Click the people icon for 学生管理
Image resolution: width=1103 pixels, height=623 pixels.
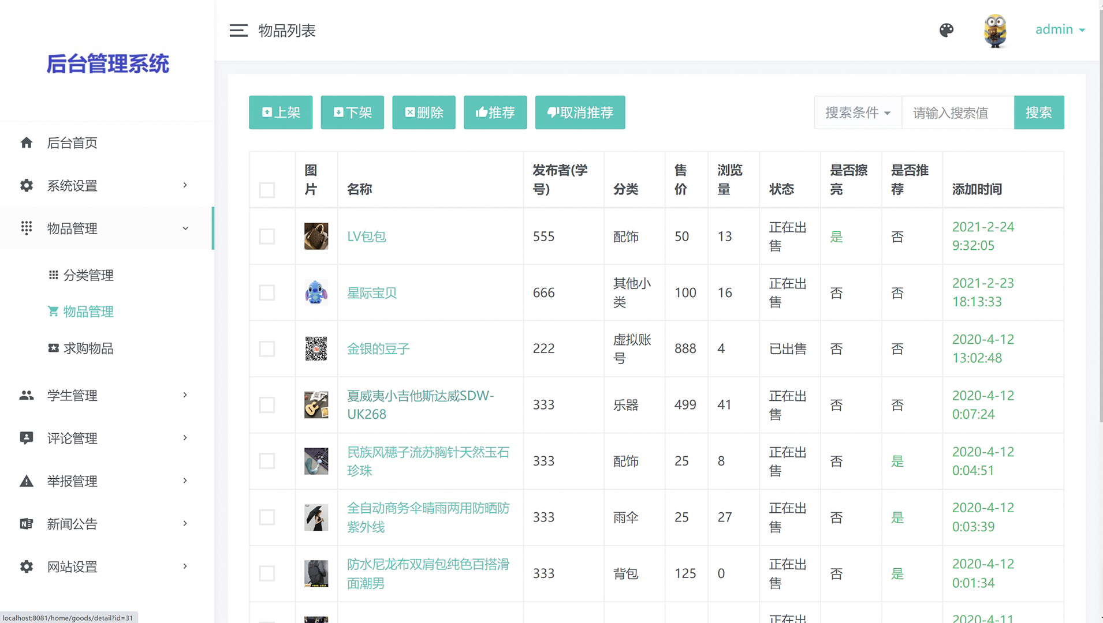(27, 395)
